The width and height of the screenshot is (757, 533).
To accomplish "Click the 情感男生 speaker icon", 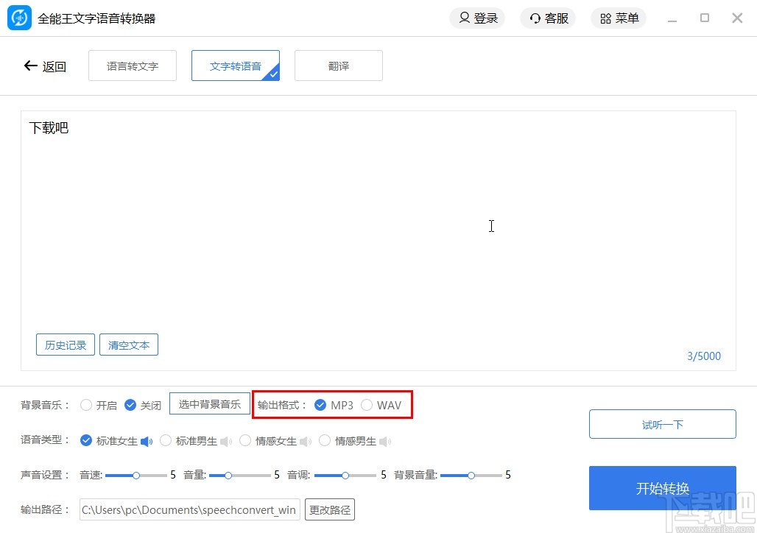I will (x=384, y=440).
